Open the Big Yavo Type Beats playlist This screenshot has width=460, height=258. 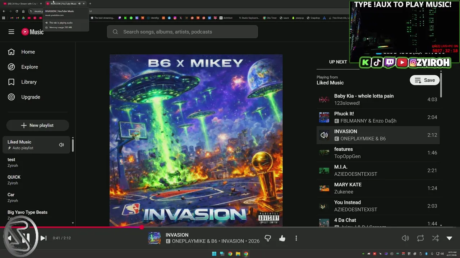36,214
